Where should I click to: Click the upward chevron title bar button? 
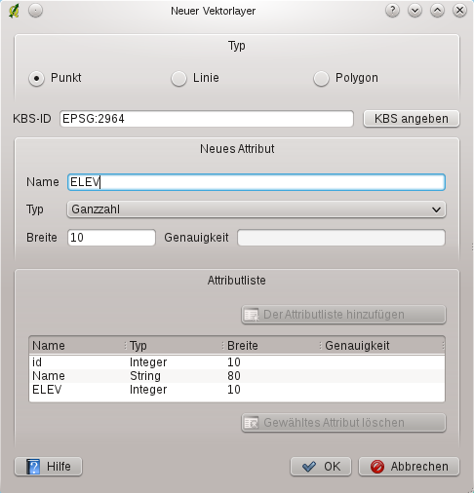(437, 11)
